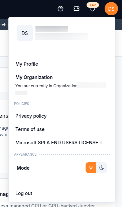Screen dimensions: 122x207
Task: Switch to light mode sun toggle
Action: pyautogui.click(x=91, y=168)
